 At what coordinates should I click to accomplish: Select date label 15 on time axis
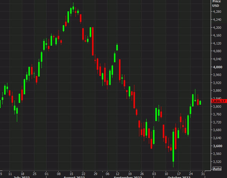point(71,174)
